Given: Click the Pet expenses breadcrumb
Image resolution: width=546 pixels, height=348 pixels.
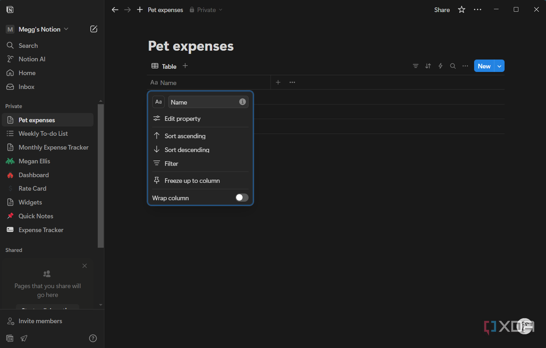Looking at the screenshot, I should click(165, 10).
